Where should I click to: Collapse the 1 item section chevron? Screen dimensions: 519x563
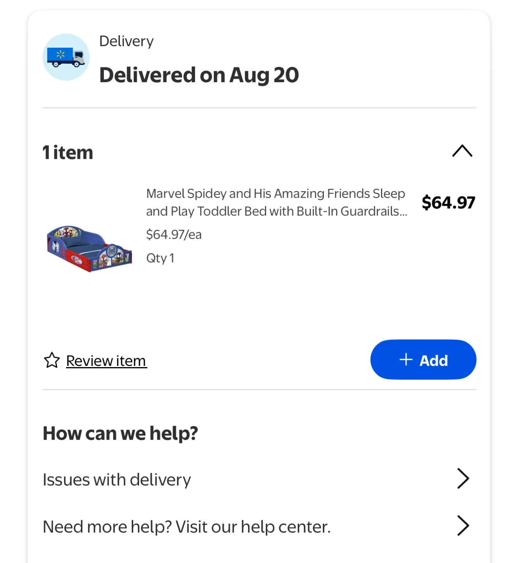tap(462, 151)
